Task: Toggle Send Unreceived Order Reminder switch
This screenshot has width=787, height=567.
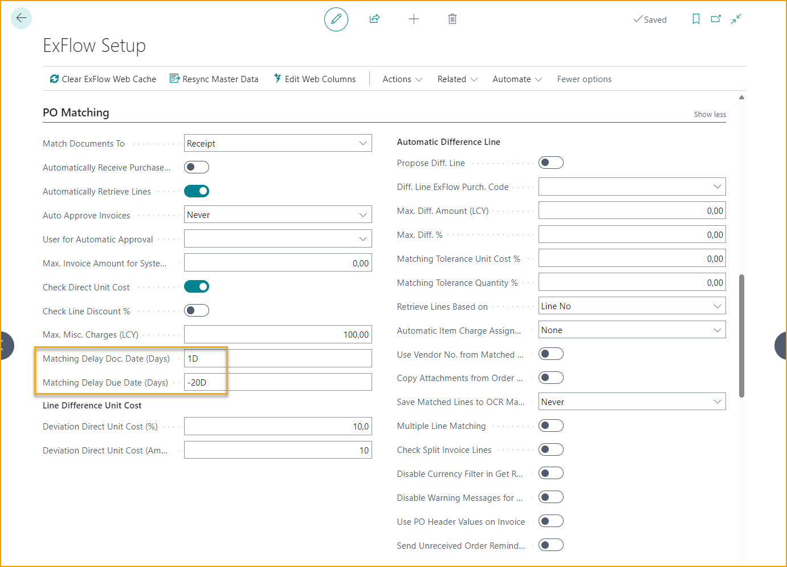Action: (x=551, y=545)
